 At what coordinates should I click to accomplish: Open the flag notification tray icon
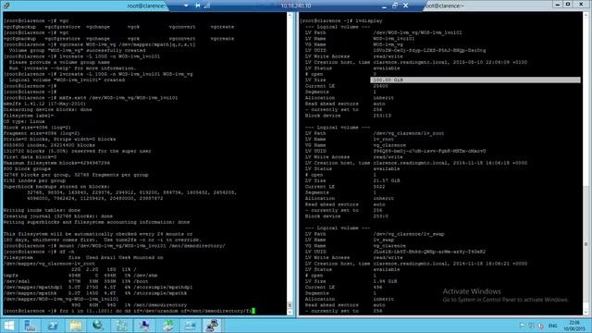coord(523,326)
